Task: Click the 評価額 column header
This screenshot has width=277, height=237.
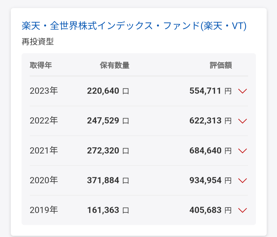Action: point(221,65)
